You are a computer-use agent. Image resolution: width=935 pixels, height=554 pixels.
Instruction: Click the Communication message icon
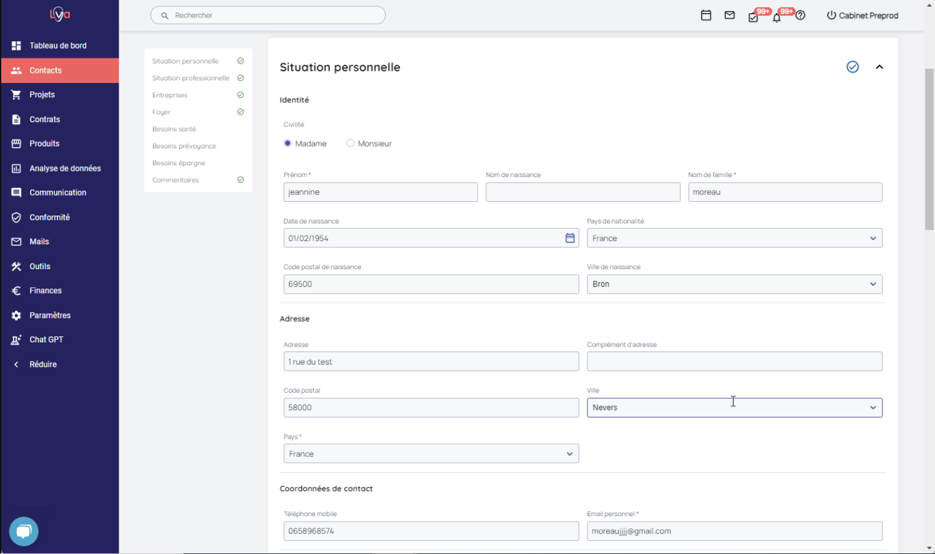click(x=16, y=193)
